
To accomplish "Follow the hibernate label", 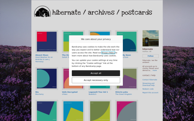I will tap(150, 56).
